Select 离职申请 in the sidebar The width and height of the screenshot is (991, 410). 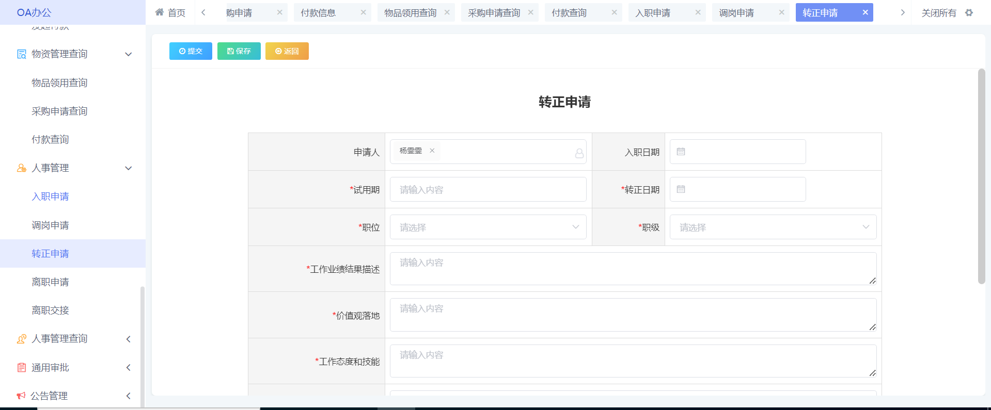50,282
